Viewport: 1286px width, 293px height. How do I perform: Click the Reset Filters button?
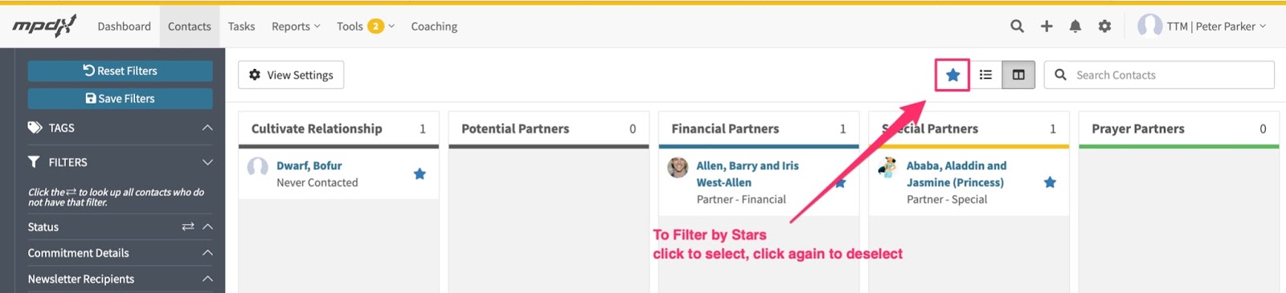[x=121, y=71]
